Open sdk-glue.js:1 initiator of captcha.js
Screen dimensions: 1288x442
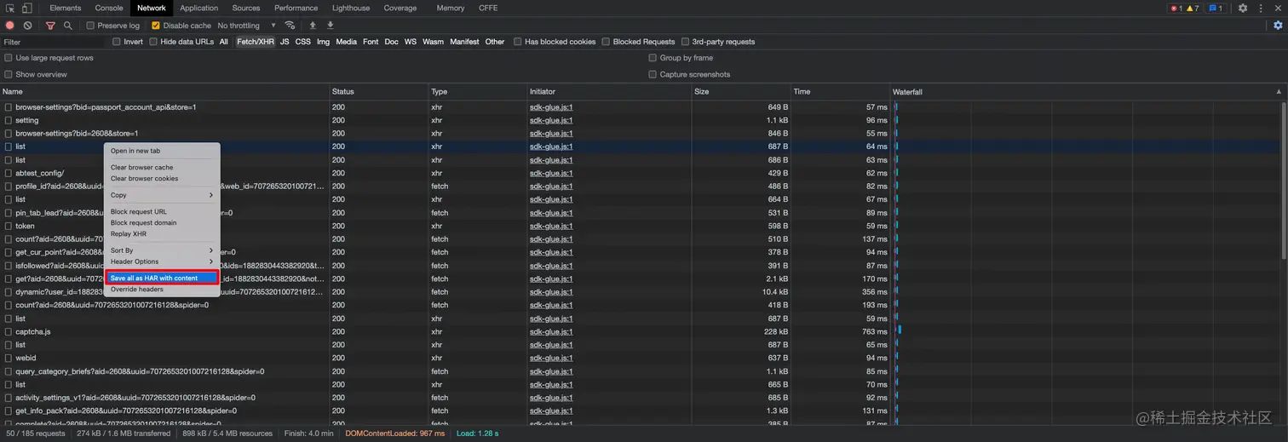[551, 332]
